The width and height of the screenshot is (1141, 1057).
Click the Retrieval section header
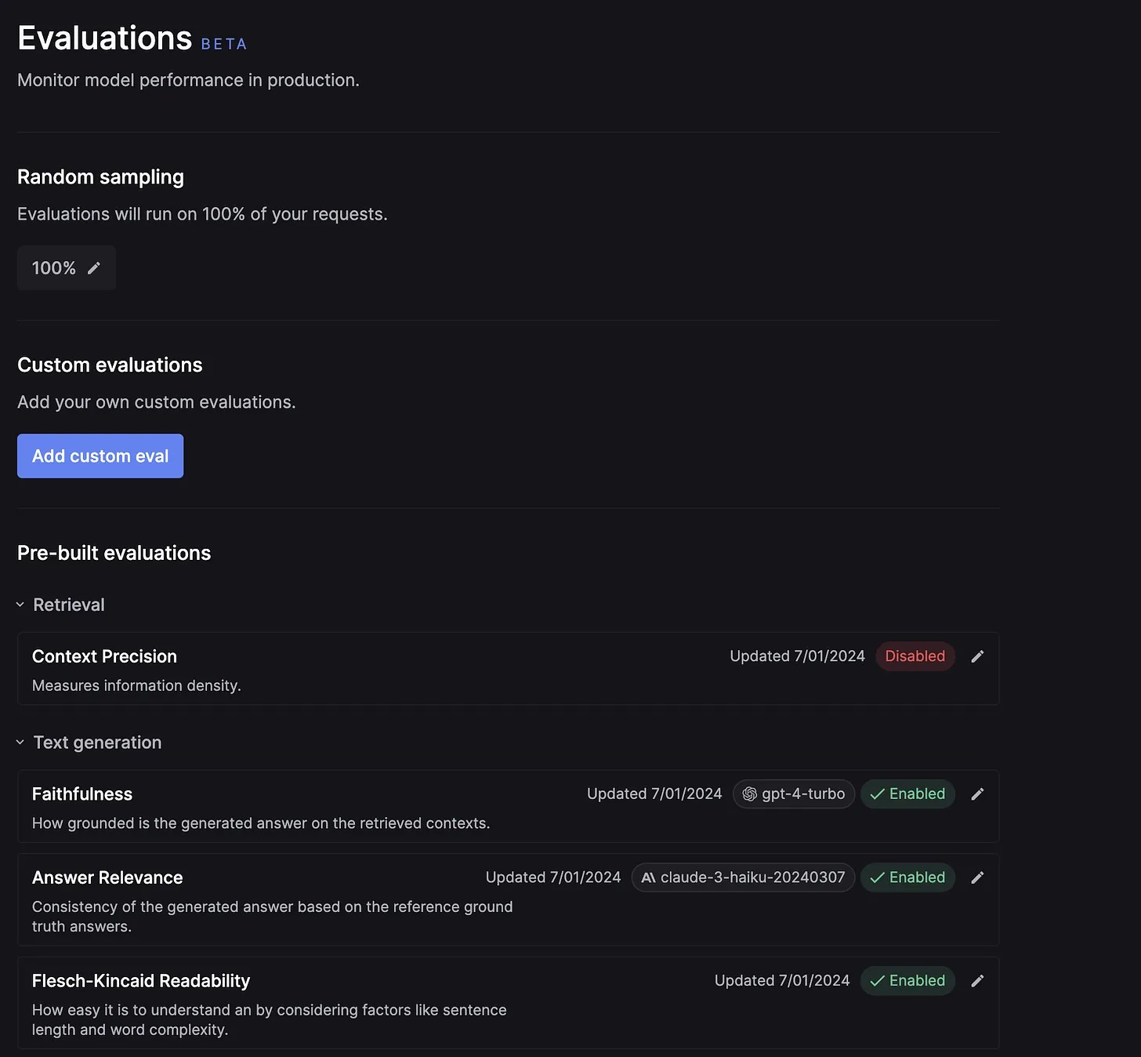tap(69, 604)
